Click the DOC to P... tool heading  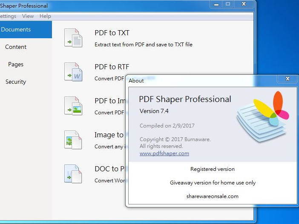coord(109,169)
